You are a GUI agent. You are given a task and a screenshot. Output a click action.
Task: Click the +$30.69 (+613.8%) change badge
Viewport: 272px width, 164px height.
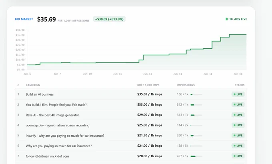point(109,19)
